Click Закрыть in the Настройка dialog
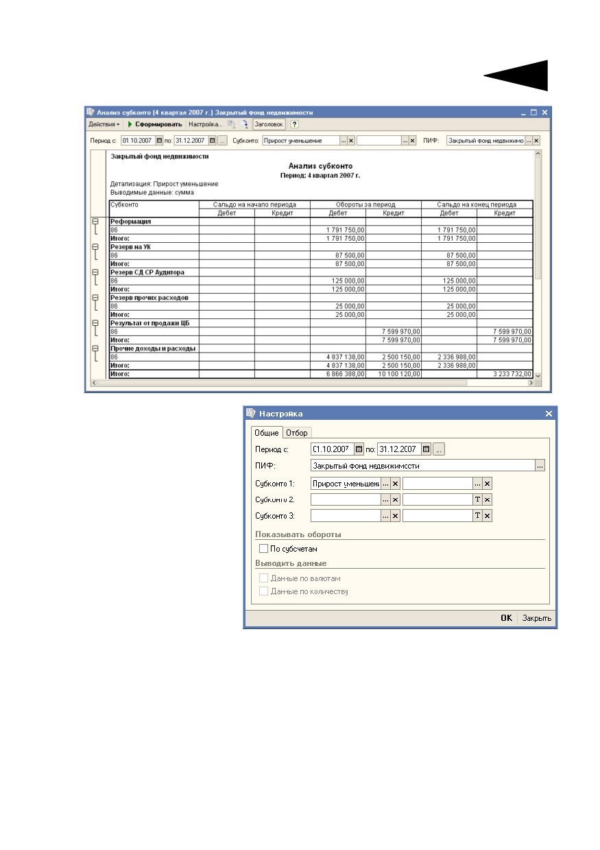Viewport: 600px width, 850px height. [x=536, y=618]
